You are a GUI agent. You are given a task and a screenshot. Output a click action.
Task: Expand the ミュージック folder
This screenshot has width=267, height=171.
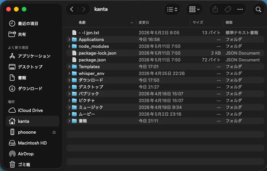click(69, 107)
